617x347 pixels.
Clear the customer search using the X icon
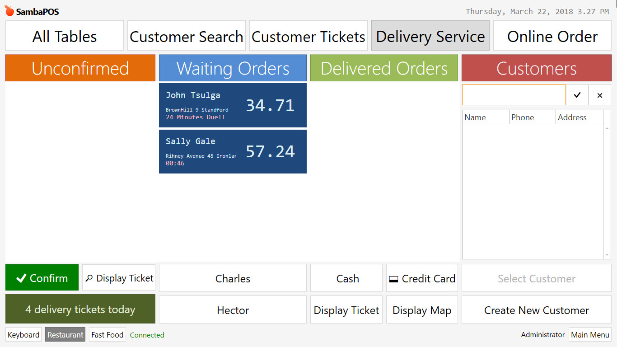[599, 95]
